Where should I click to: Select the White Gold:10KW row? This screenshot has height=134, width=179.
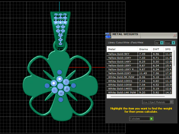tap(139, 85)
